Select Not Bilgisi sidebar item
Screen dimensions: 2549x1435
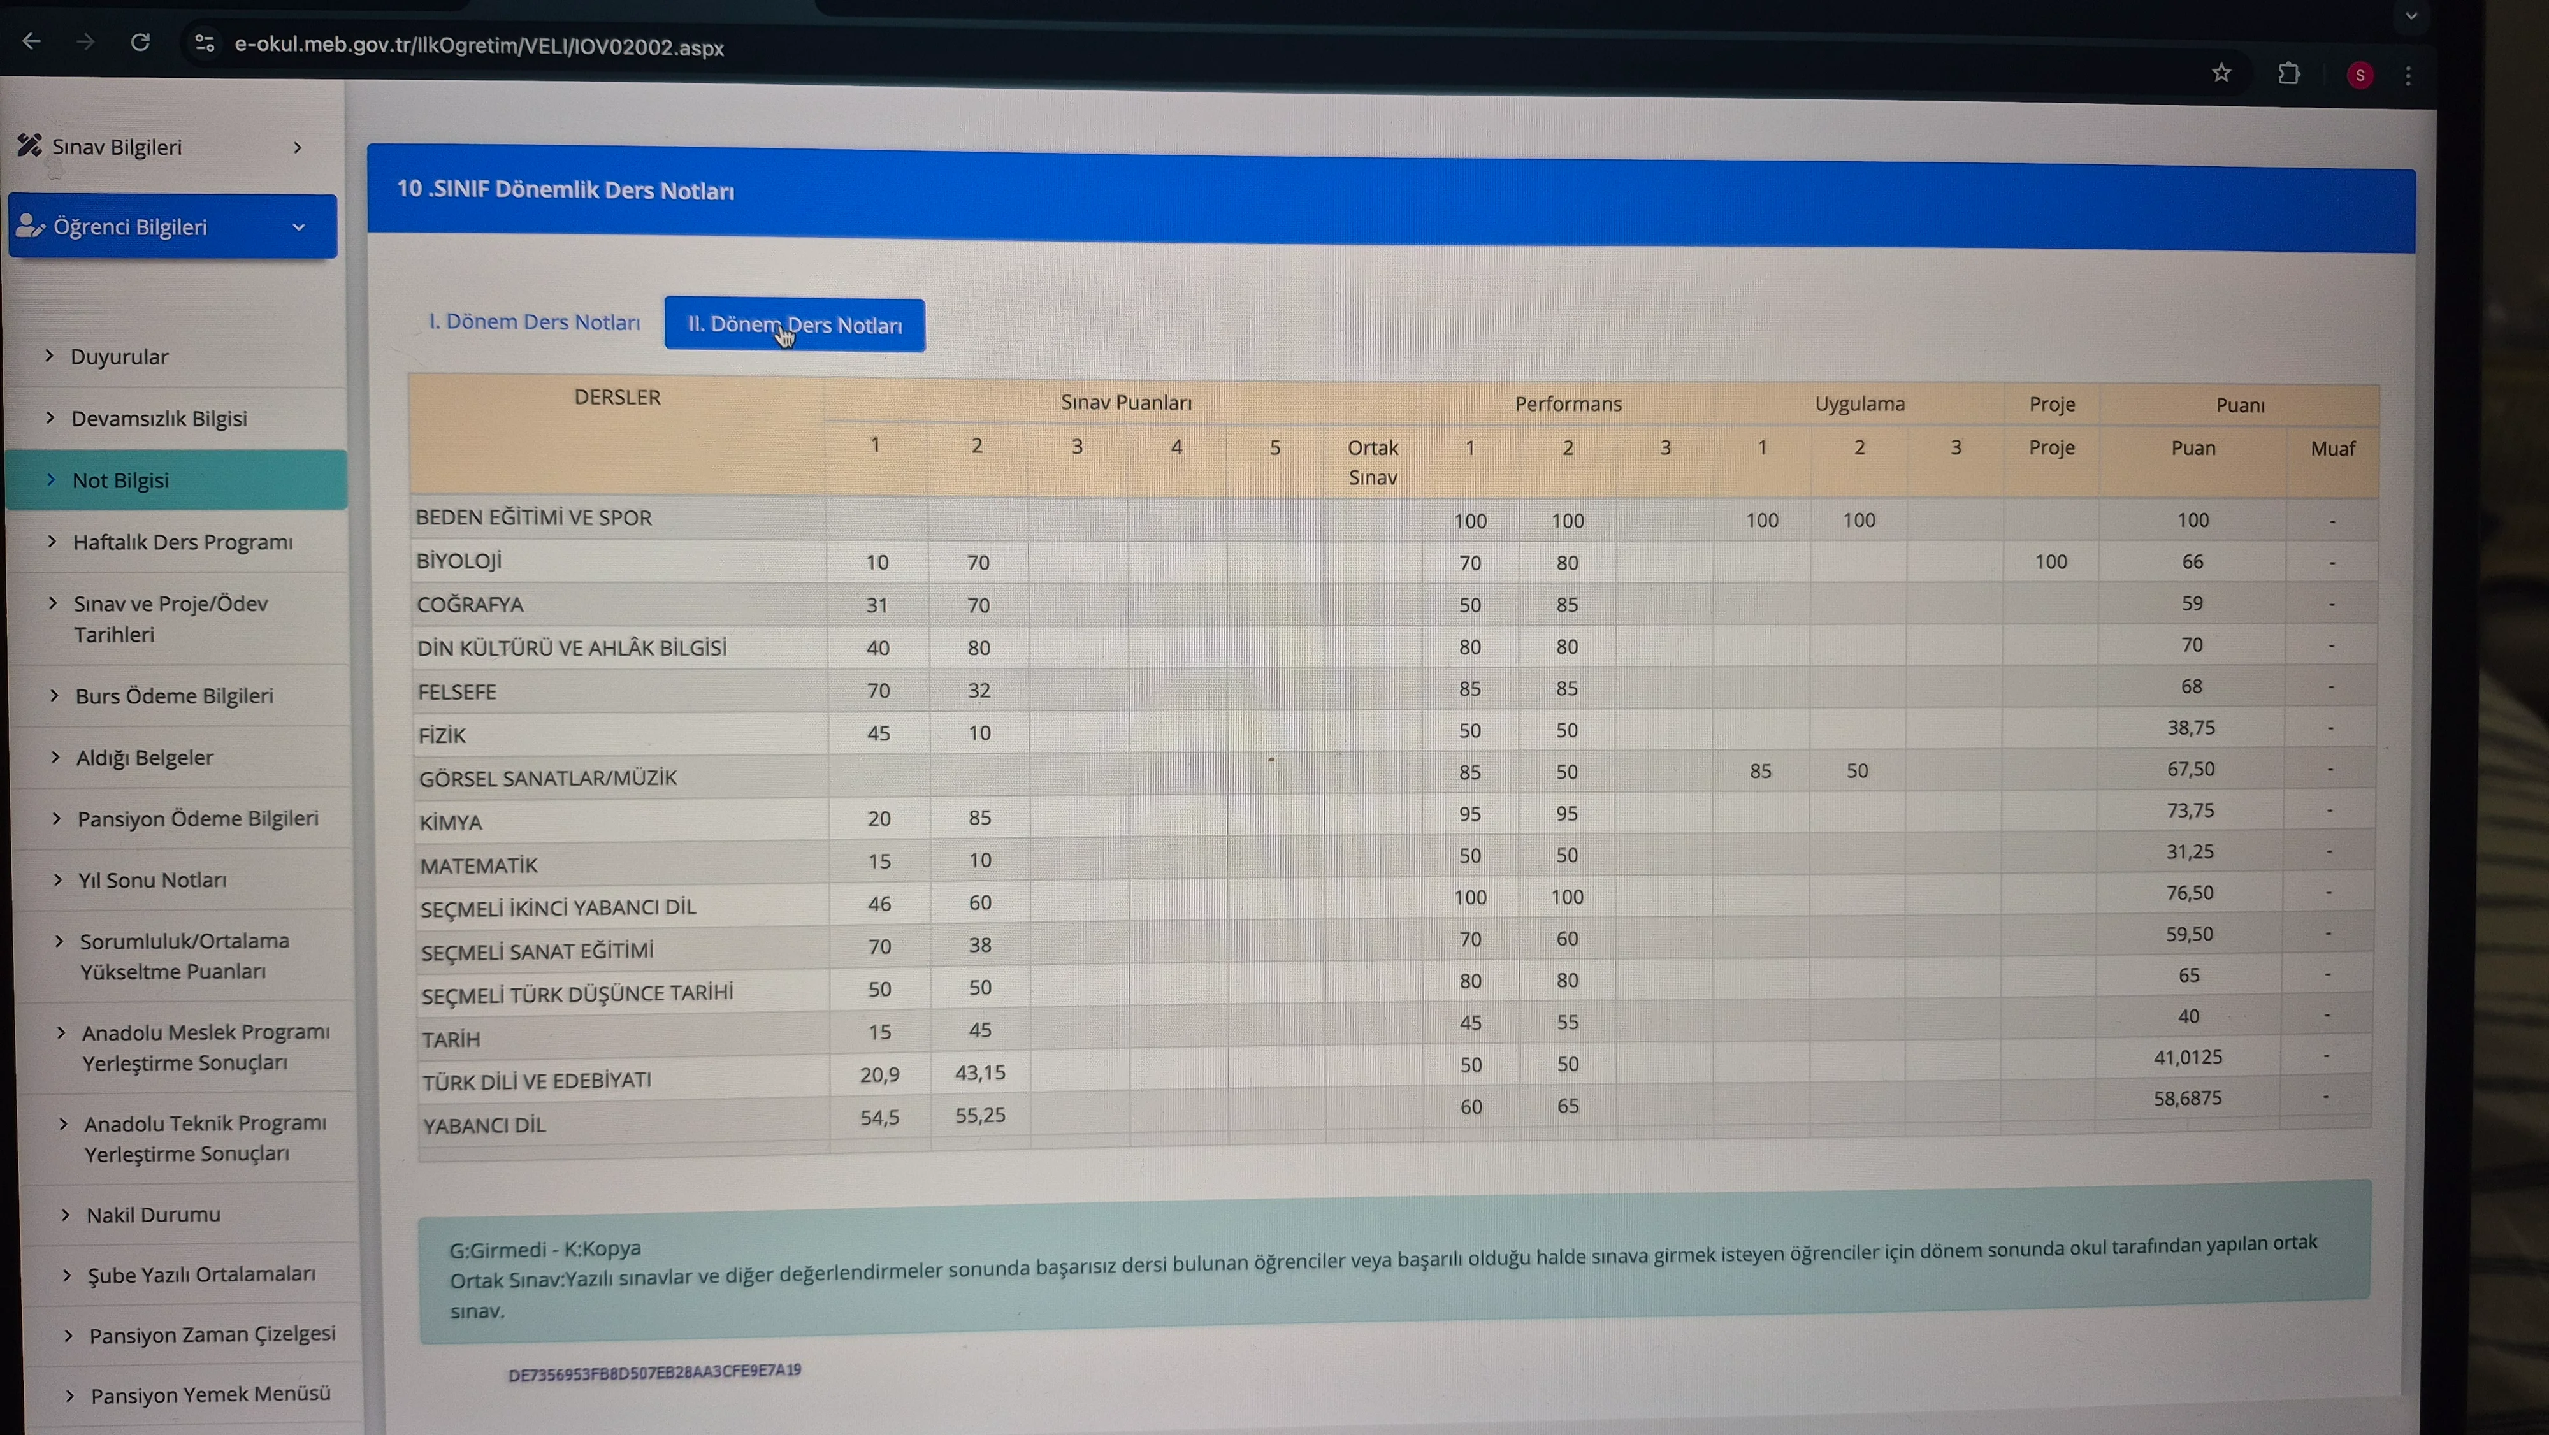120,480
